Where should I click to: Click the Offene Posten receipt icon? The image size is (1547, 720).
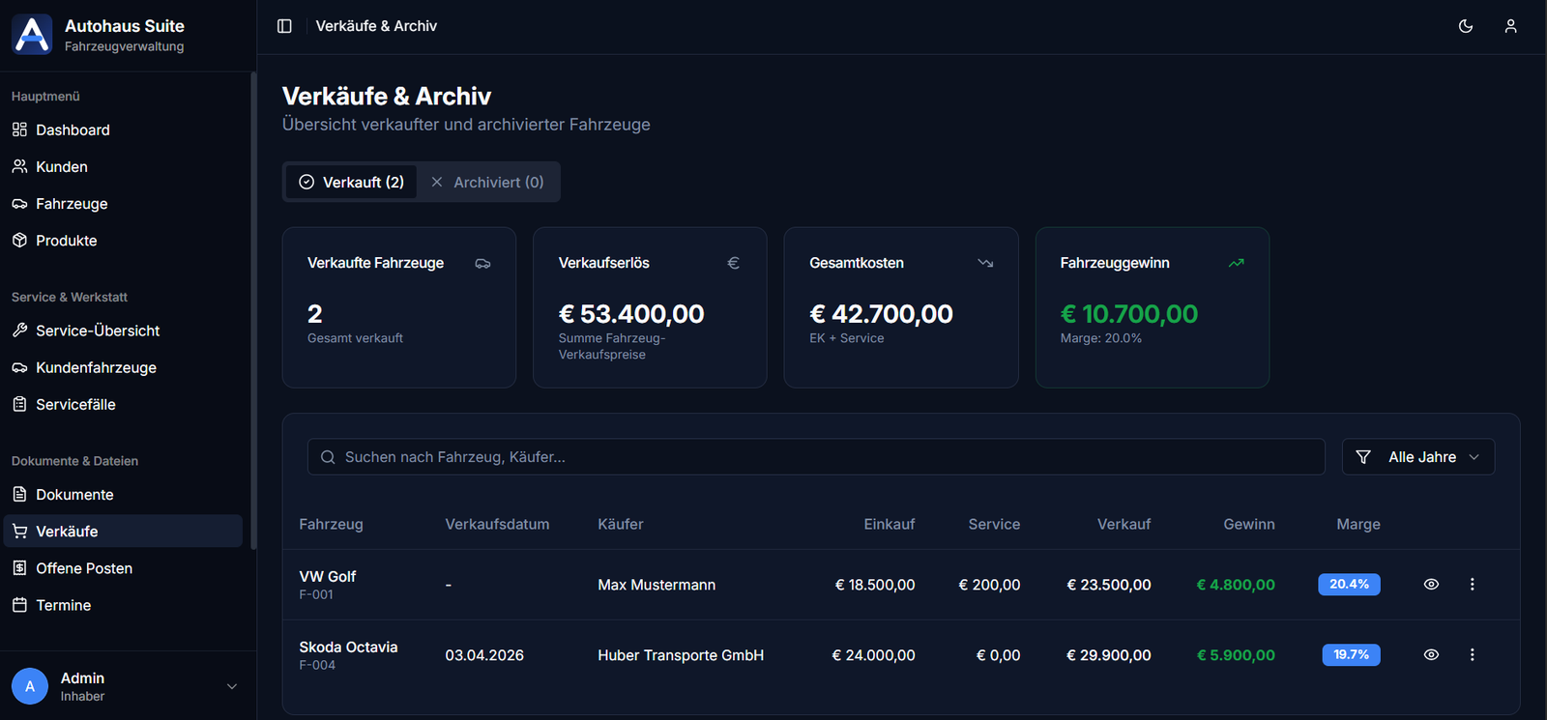(x=19, y=568)
